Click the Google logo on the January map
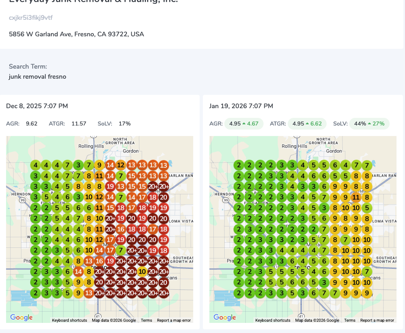This screenshot has height=333, width=405. [225, 318]
